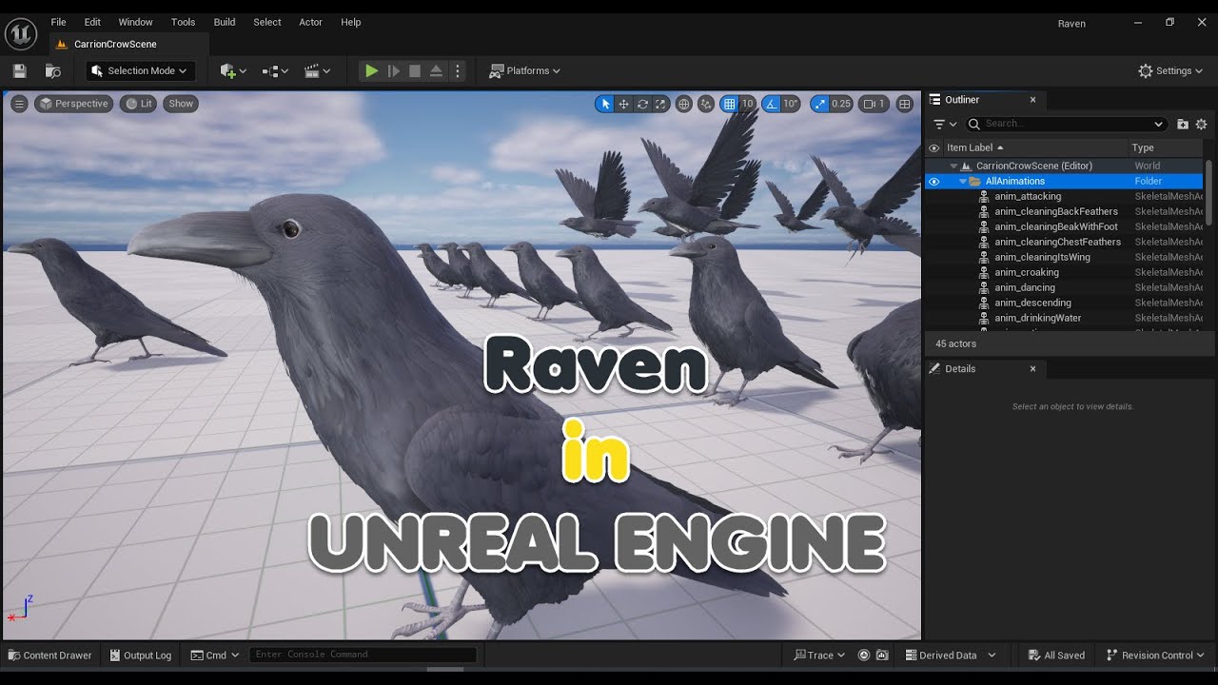Open the Help menu
The height and width of the screenshot is (685, 1218).
(351, 22)
